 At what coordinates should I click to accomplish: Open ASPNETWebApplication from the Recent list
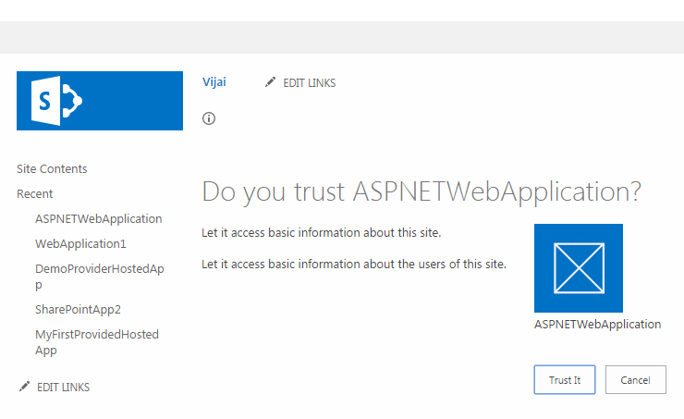click(98, 219)
